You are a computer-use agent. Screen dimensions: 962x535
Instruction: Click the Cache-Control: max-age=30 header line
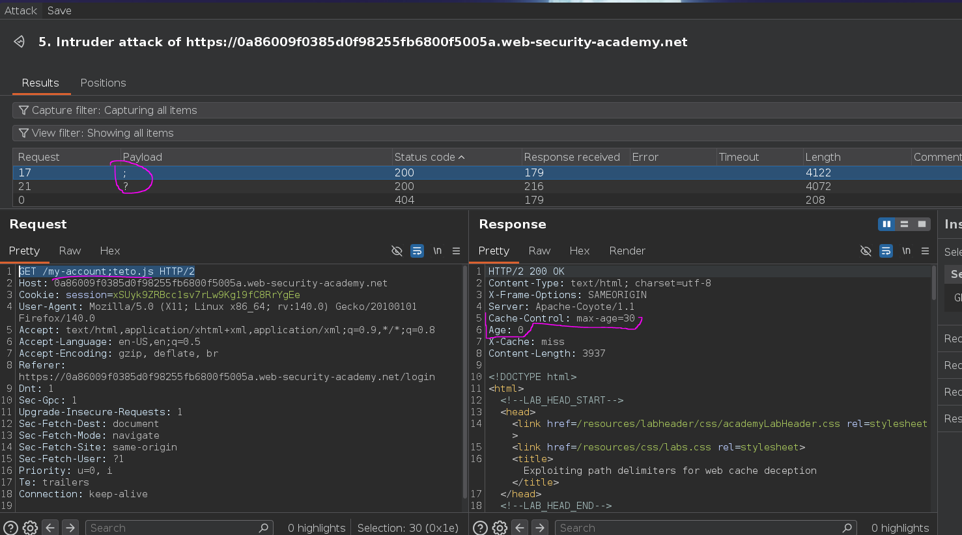click(x=561, y=318)
